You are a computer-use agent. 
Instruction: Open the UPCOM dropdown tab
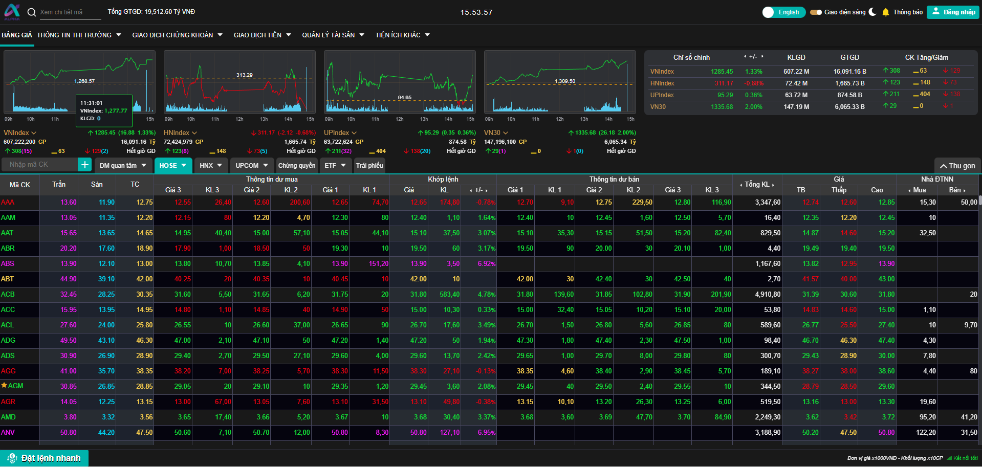[252, 166]
